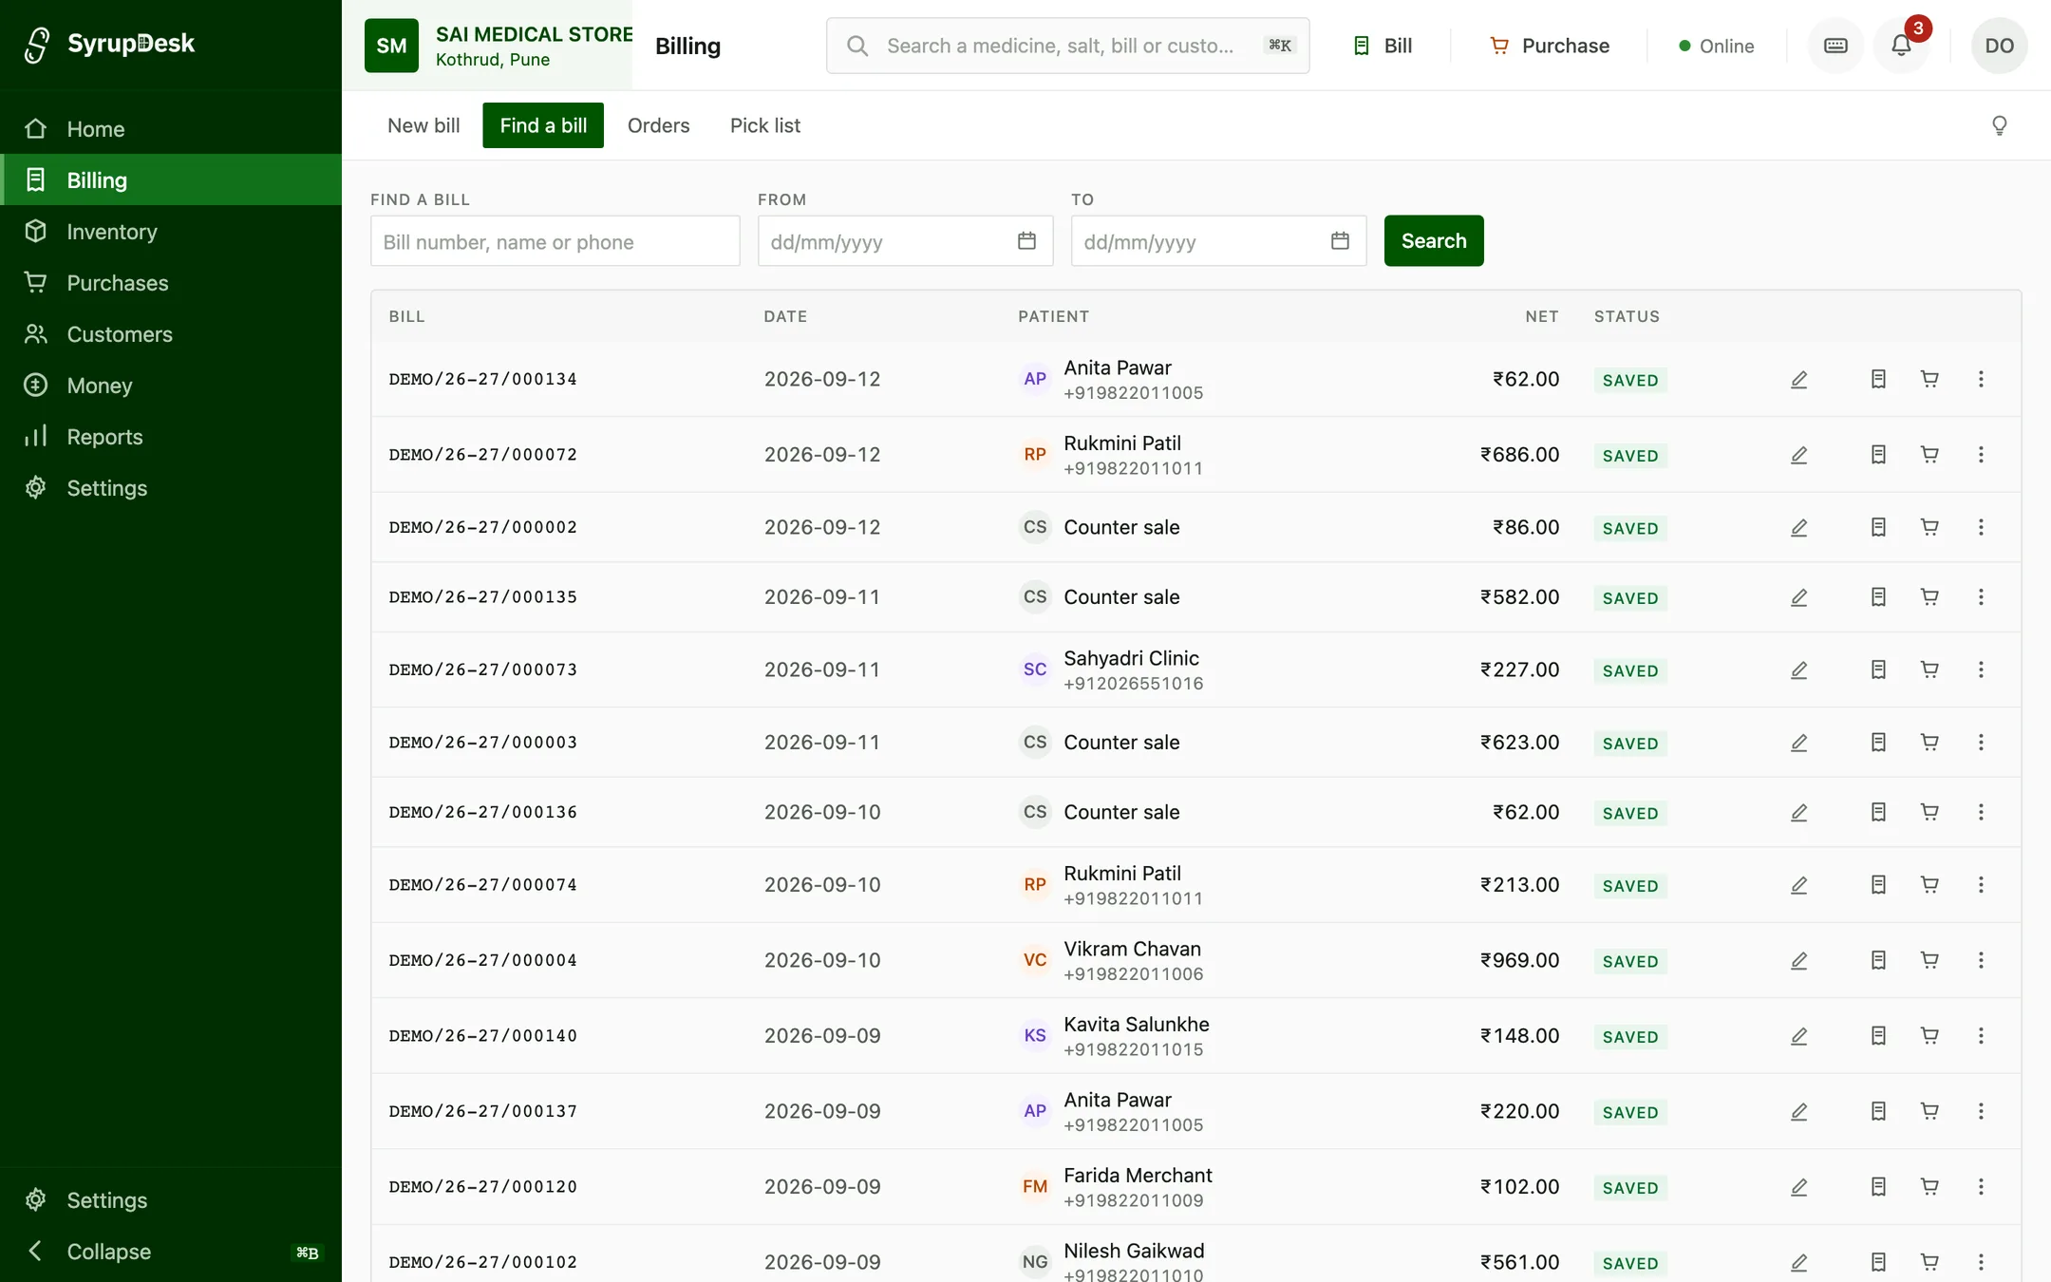Click the DATE column header
The width and height of the screenshot is (2051, 1282).
[x=785, y=317]
